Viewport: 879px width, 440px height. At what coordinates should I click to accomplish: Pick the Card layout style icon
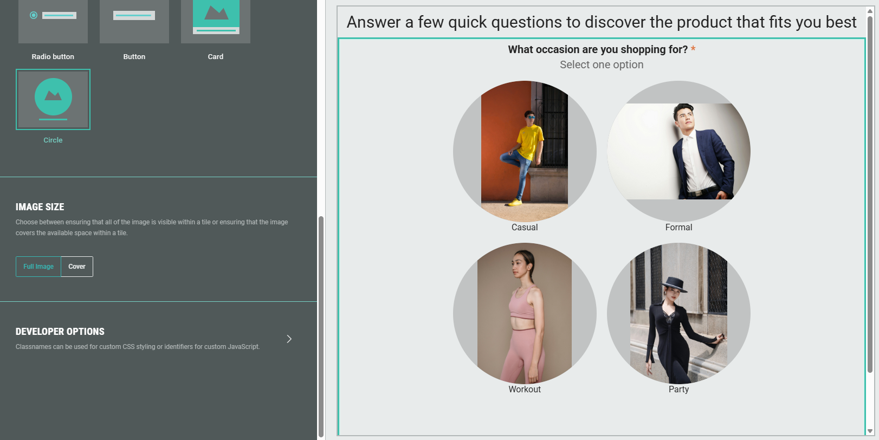pos(216,21)
